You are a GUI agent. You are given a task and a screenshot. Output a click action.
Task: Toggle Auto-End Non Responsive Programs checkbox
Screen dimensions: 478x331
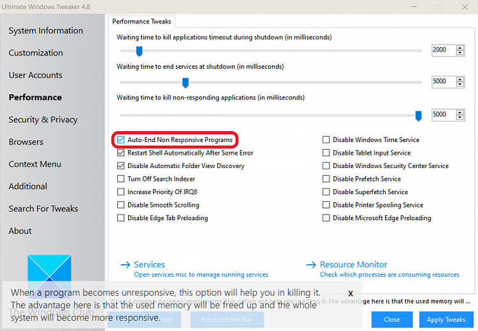pos(120,140)
